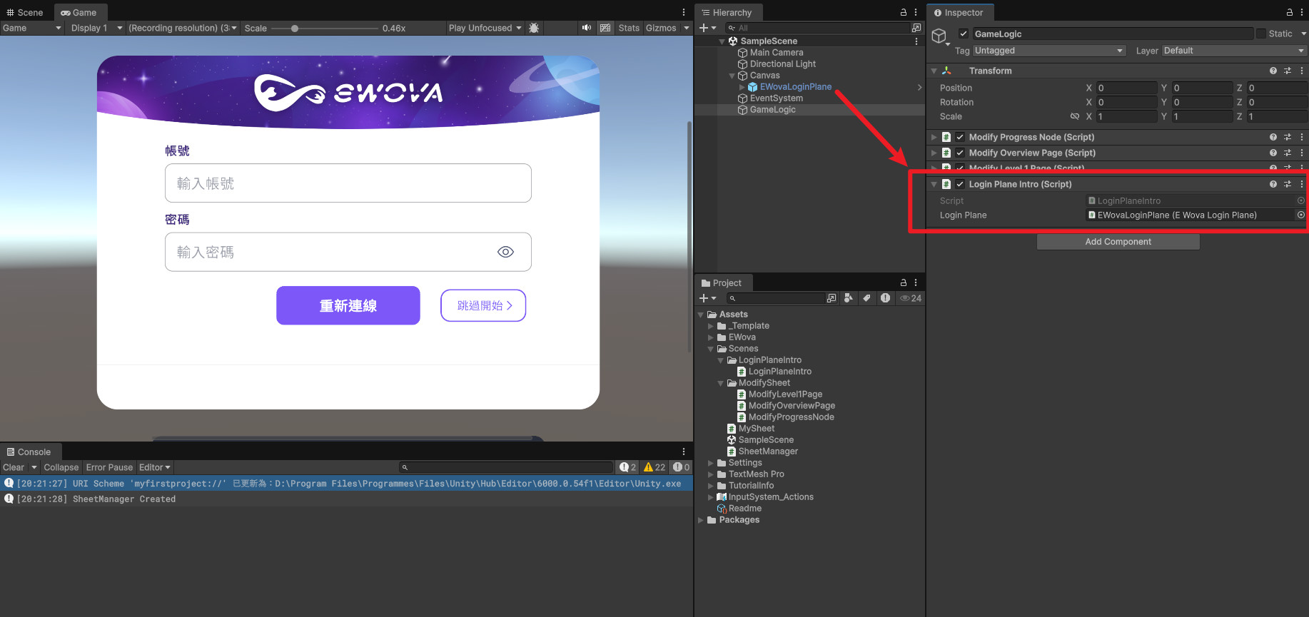
Task: Click the Clear button in the Console
Action: (x=14, y=467)
